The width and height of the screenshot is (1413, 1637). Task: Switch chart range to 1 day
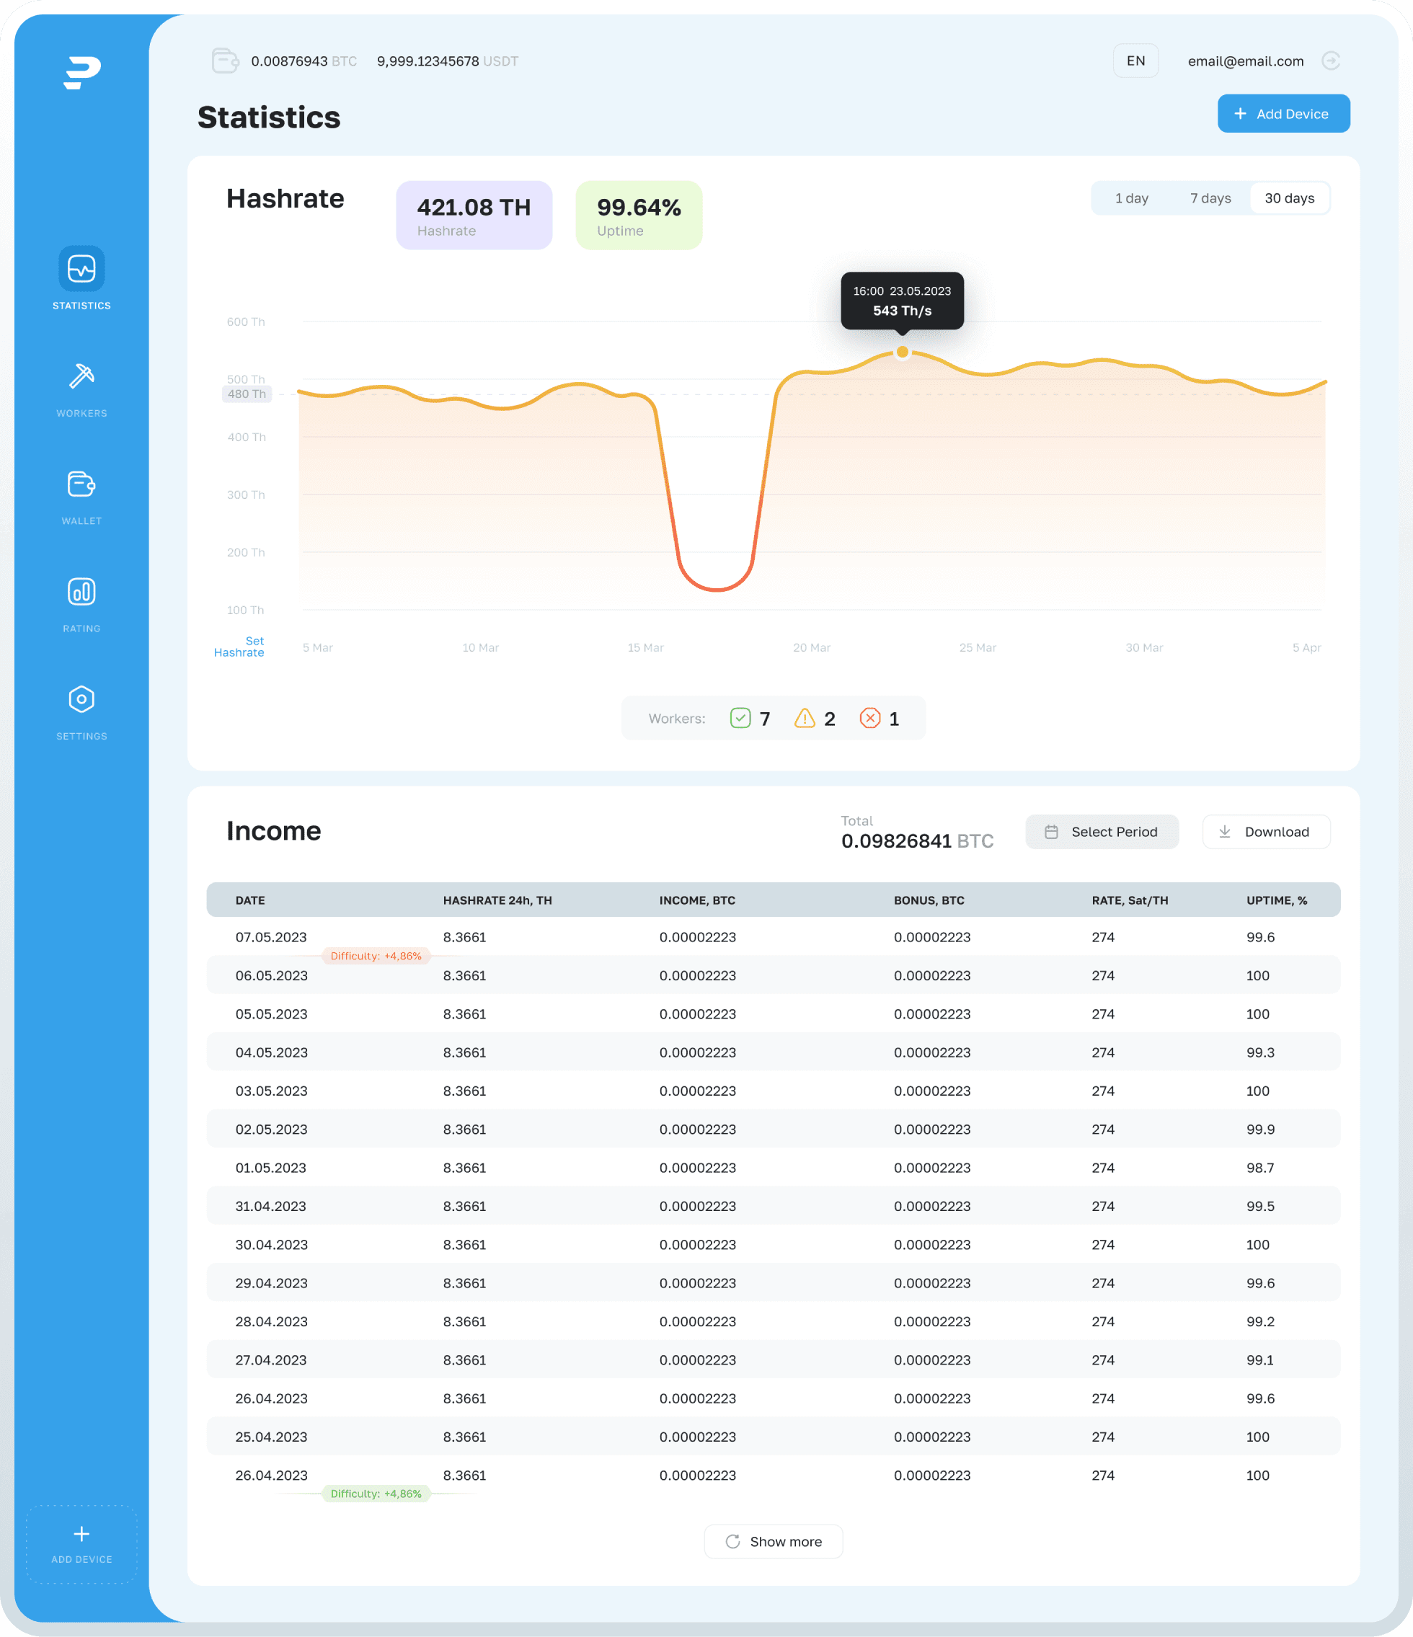pyautogui.click(x=1131, y=198)
